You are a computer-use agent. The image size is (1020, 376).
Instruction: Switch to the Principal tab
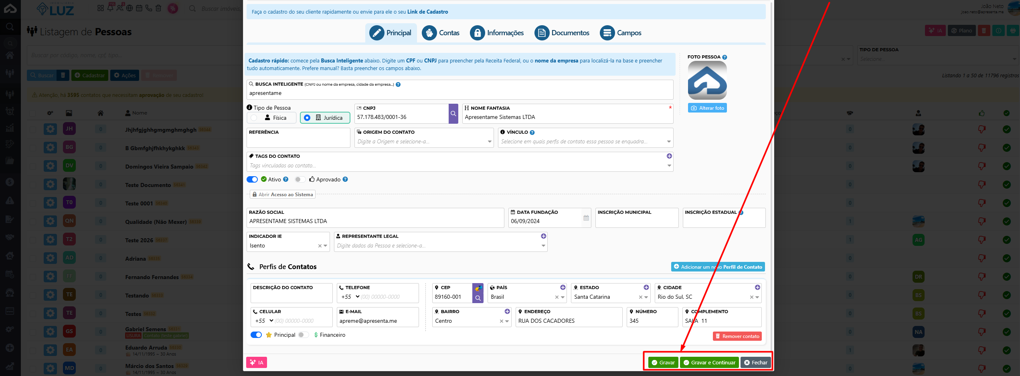point(391,33)
